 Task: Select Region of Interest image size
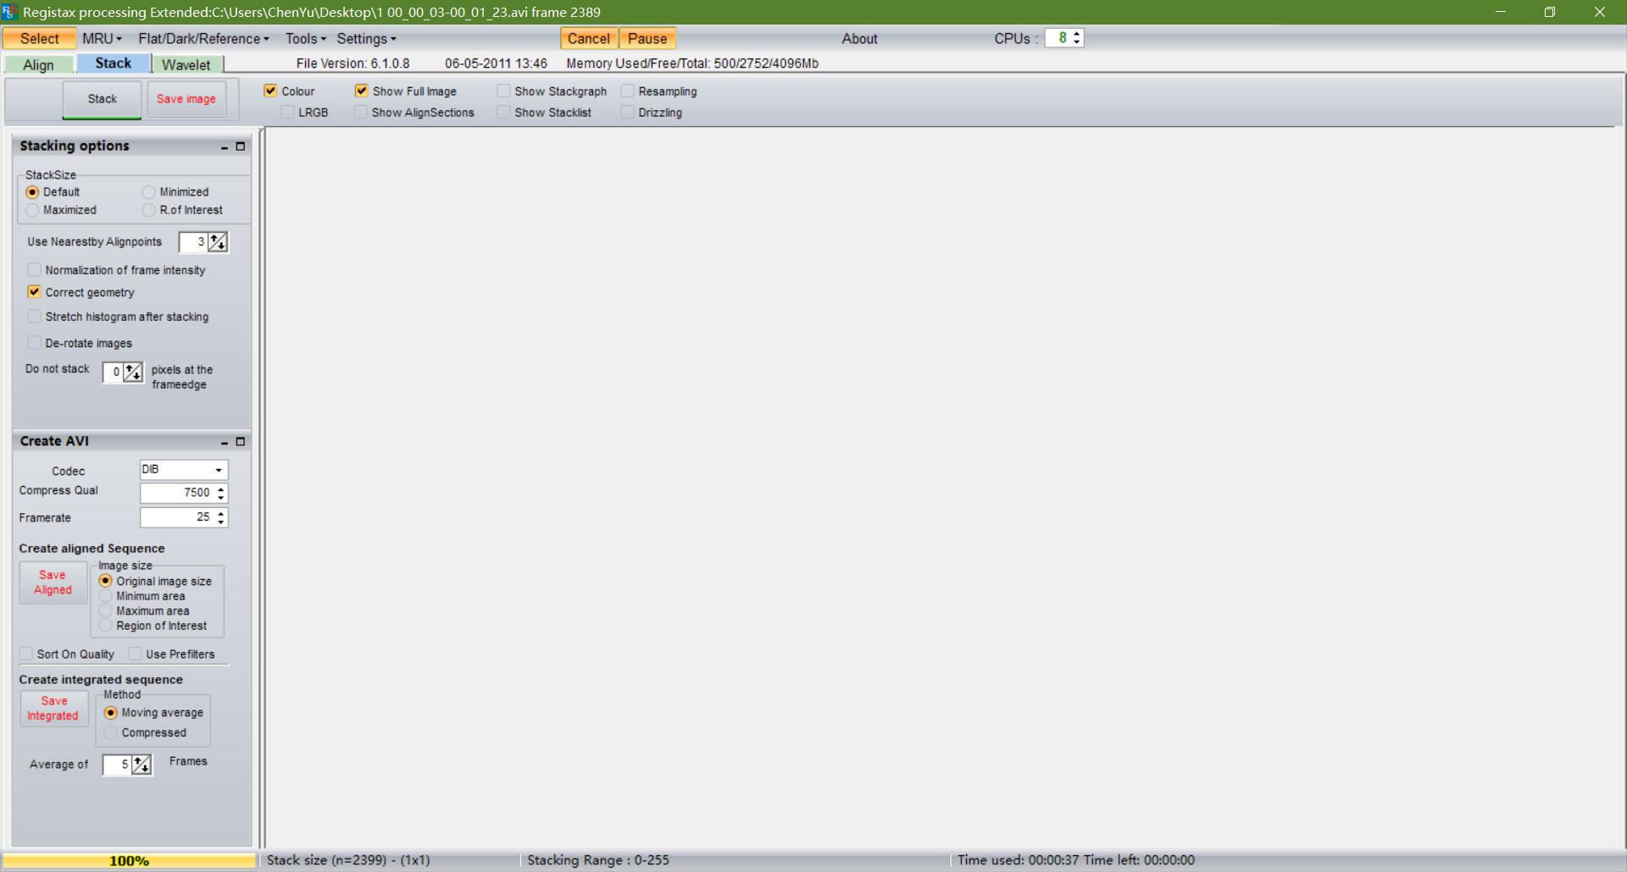point(105,626)
